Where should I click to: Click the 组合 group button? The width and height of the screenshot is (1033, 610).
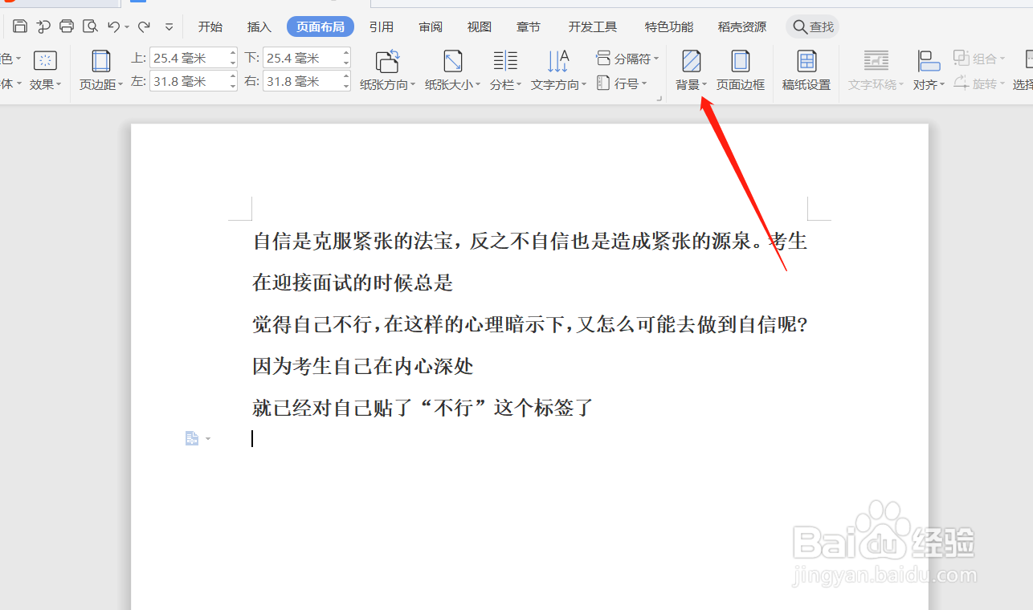(x=979, y=58)
